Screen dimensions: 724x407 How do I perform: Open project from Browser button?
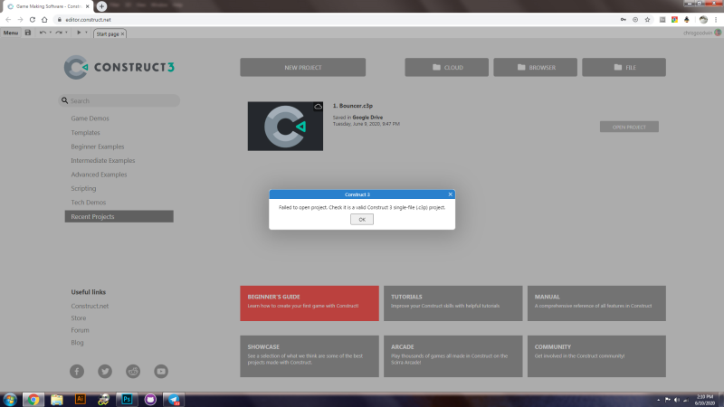click(535, 67)
